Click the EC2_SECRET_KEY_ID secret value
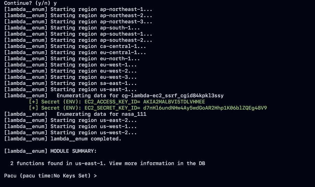 tap(205, 108)
